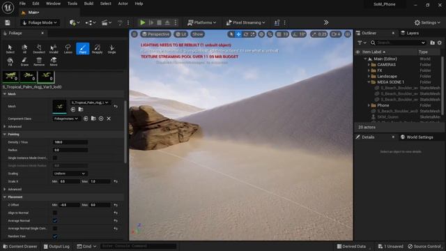Screen dimensions: 446x251
Task: Open Outliner settings gear
Action: coord(440,43)
